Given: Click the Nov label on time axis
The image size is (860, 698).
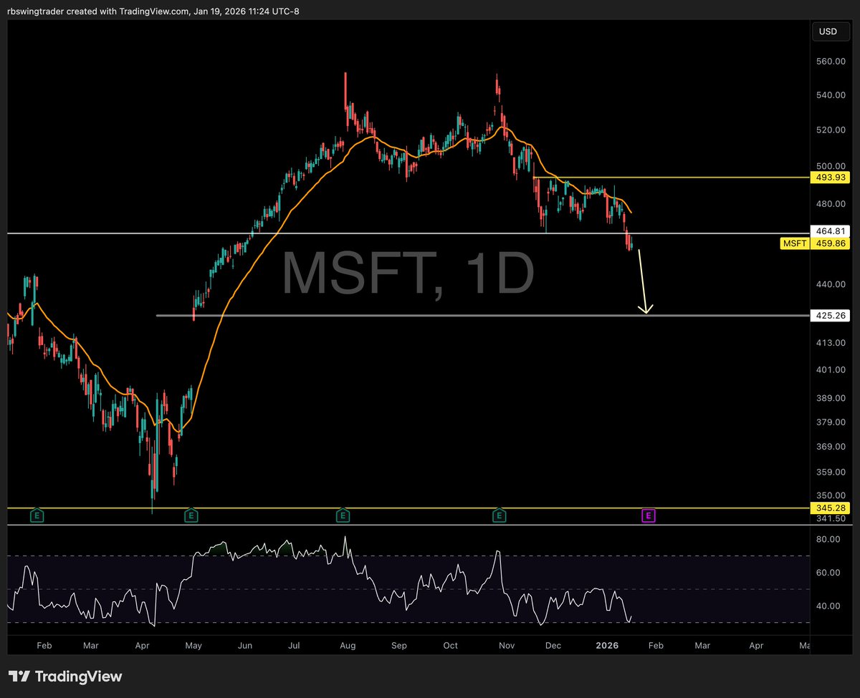Looking at the screenshot, I should coord(506,645).
